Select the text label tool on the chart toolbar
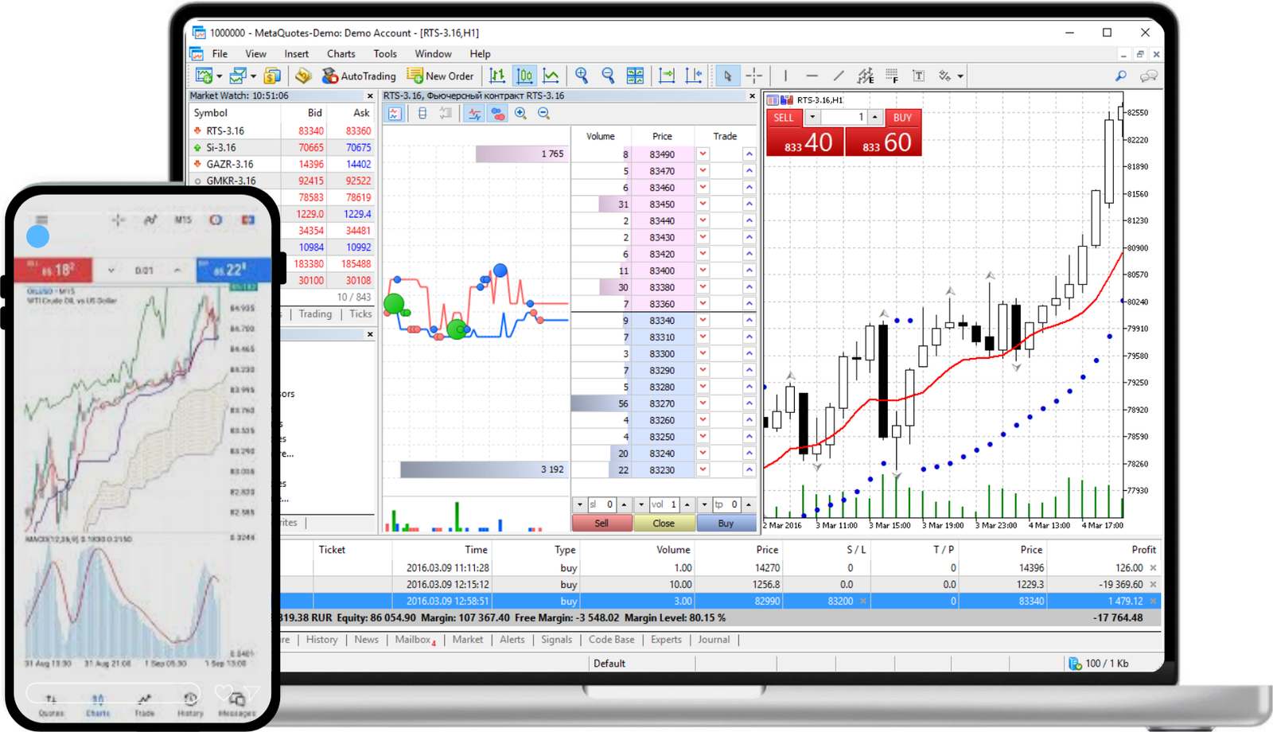 [x=918, y=76]
